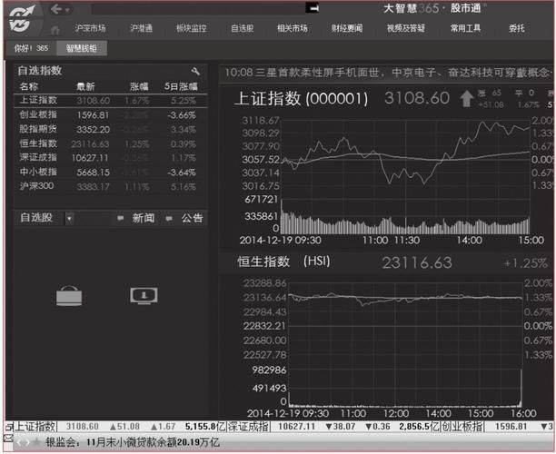Open the back-history dropdown arrow
Screen dimensions: 556x454
tap(66, 10)
